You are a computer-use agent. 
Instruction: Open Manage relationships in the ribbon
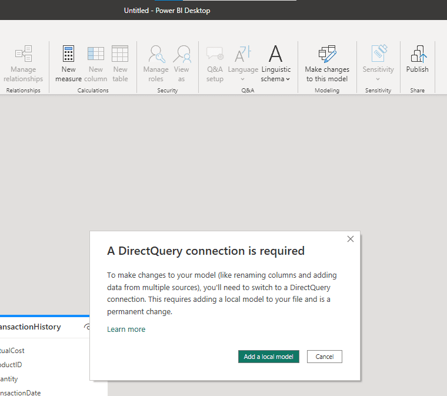(x=24, y=64)
